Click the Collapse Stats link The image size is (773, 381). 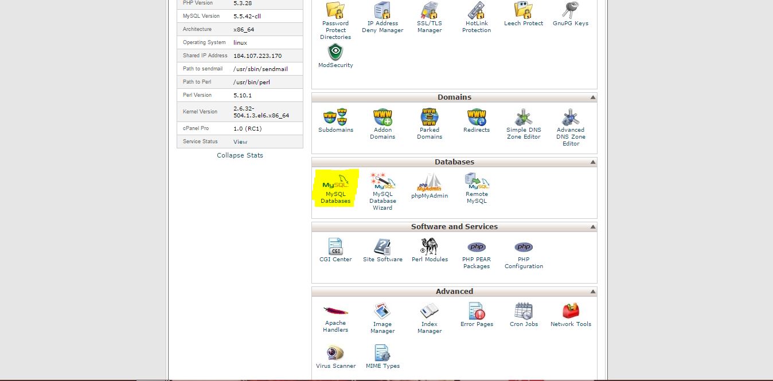(240, 155)
